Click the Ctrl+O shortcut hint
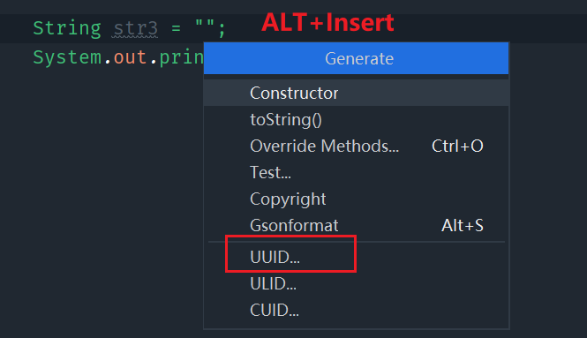587x338 pixels. 457,146
